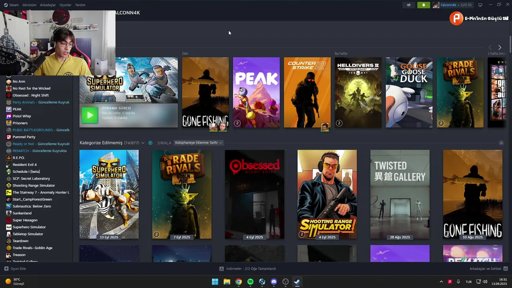The width and height of the screenshot is (512, 288).
Task: Open Spotify from the Windows taskbar
Action: click(250, 282)
